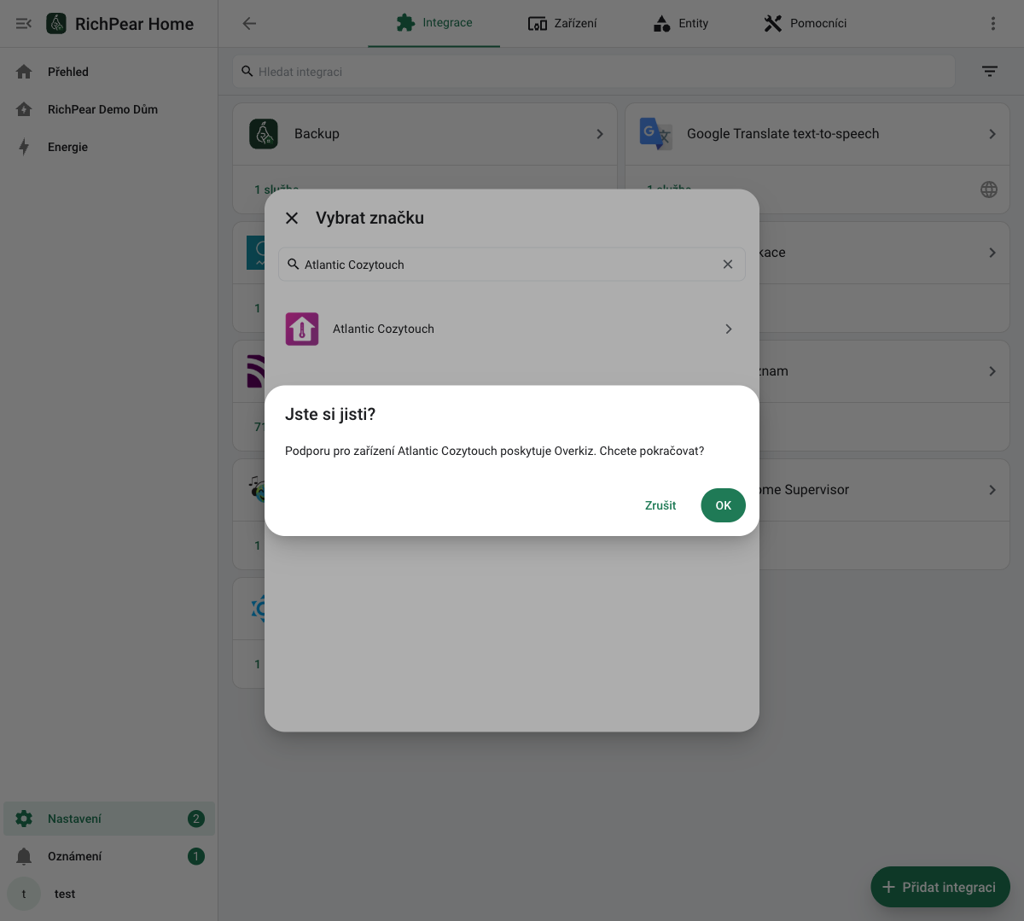Click Zrušit to cancel the dialog

pyautogui.click(x=660, y=505)
